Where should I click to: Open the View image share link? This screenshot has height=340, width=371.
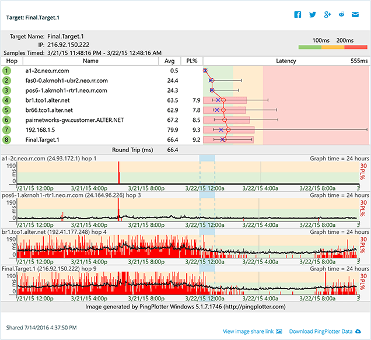click(x=249, y=331)
